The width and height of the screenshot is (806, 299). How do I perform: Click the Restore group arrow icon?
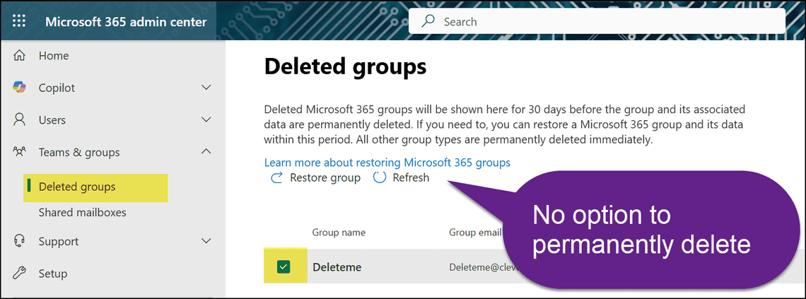(x=276, y=178)
